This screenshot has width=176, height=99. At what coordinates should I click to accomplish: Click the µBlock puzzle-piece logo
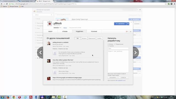(x=50, y=24)
